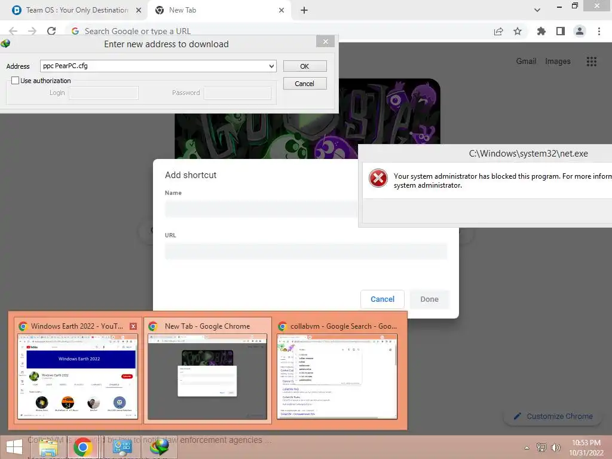Image resolution: width=612 pixels, height=459 pixels.
Task: Open the volume speaker tray icon
Action: tap(555, 448)
